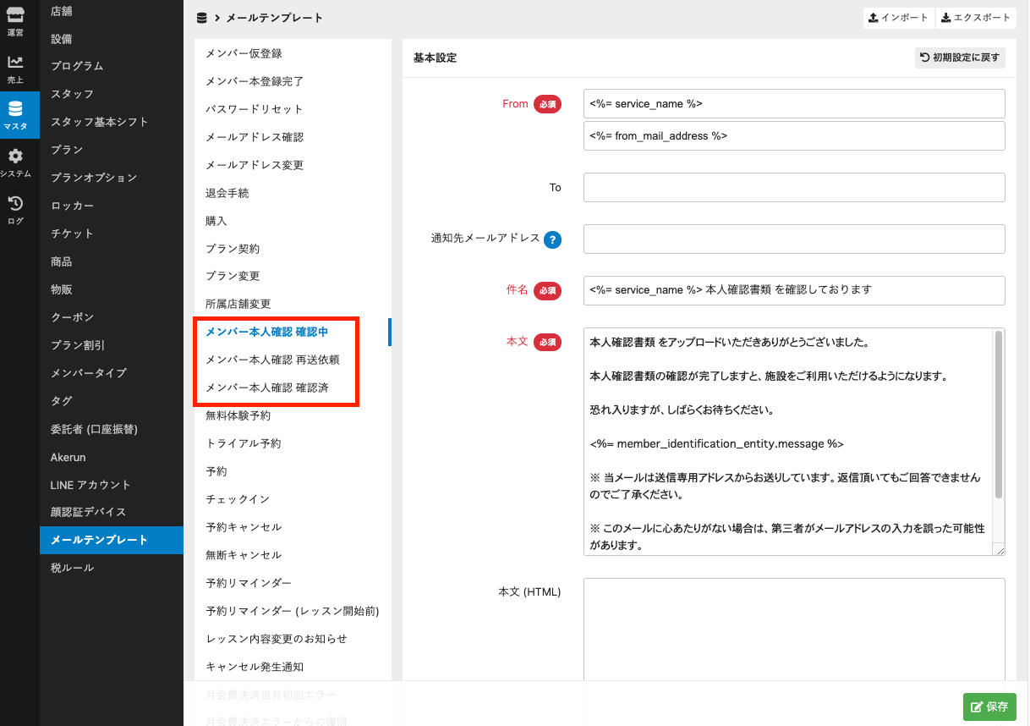1030x726 pixels.
Task: Click the 件名 subject input field
Action: [x=793, y=290]
